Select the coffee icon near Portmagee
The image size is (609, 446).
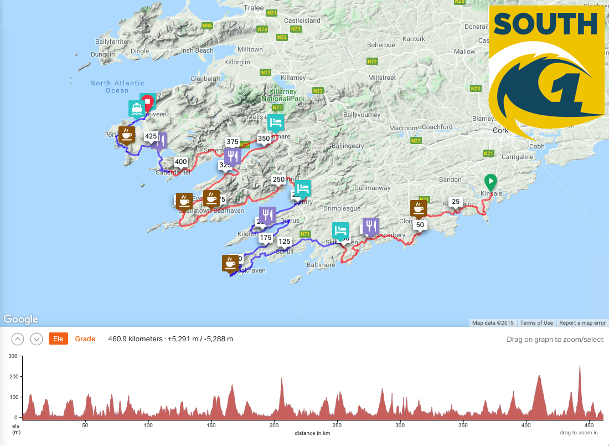pyautogui.click(x=127, y=135)
